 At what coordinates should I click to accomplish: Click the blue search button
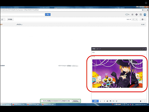(48, 14)
